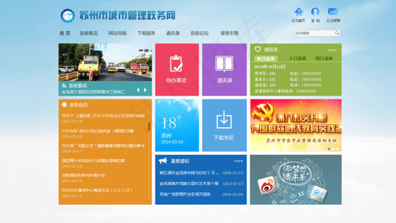This screenshot has height=223, width=396.
Task: Click the 登陆 user login icon
Action: click(x=315, y=12)
